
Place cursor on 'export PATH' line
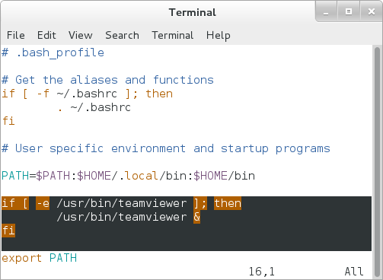click(x=39, y=258)
